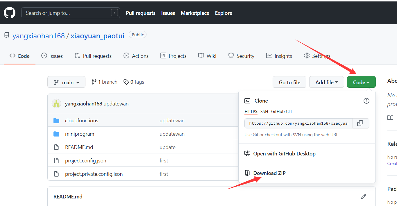Click the Go to file button
Screen dimensions: 397x206
(289, 82)
